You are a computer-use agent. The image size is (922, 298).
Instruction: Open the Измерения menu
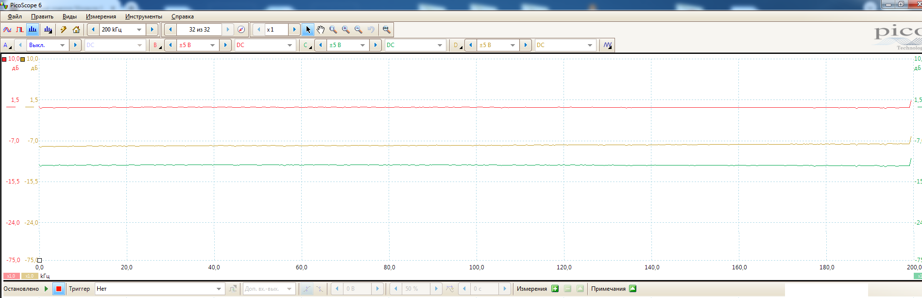pyautogui.click(x=101, y=17)
